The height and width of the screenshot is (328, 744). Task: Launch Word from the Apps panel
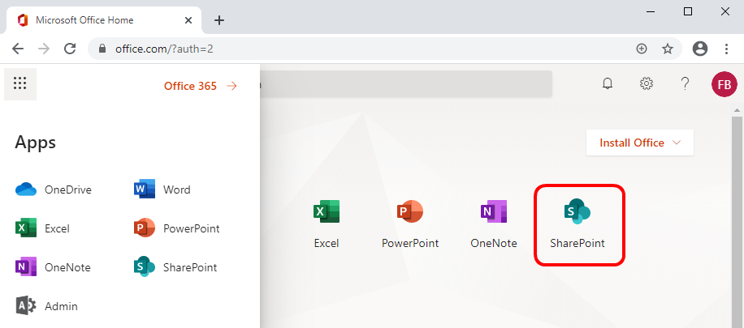(x=162, y=190)
